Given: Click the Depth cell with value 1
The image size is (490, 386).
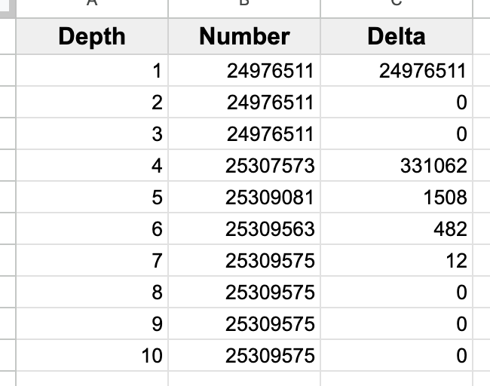Looking at the screenshot, I should (x=91, y=71).
